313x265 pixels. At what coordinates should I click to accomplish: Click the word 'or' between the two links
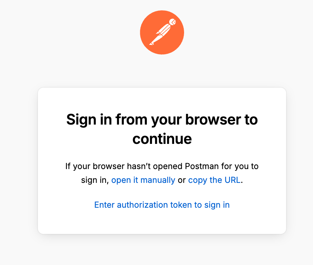182,180
